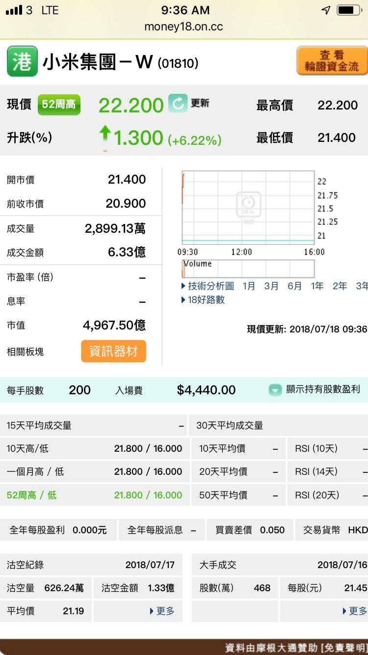Tap the battery icon in status bar
368x655 pixels.
[x=348, y=10]
